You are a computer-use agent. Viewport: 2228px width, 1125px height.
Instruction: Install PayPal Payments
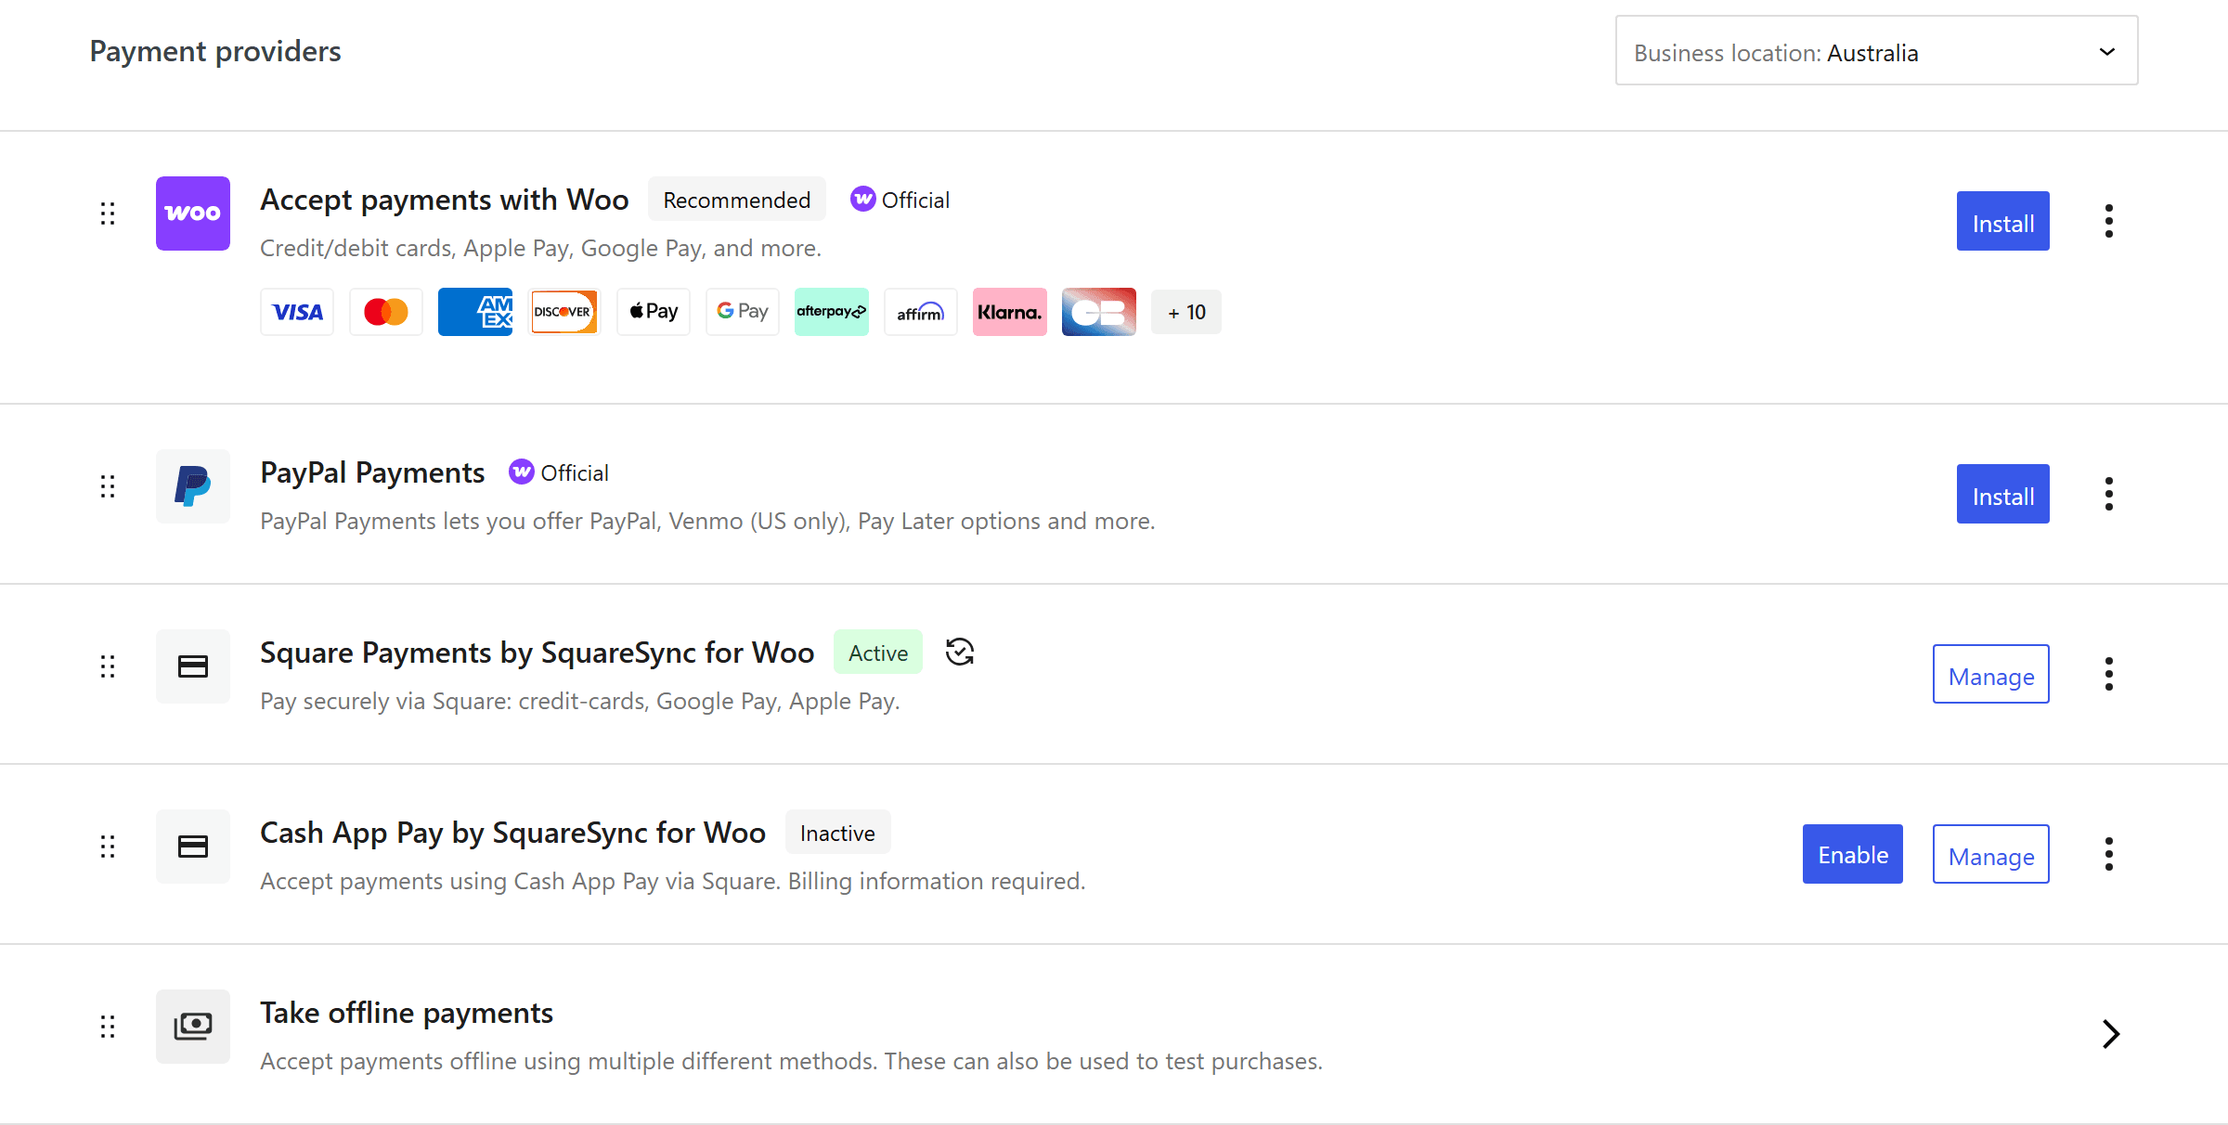(2003, 494)
